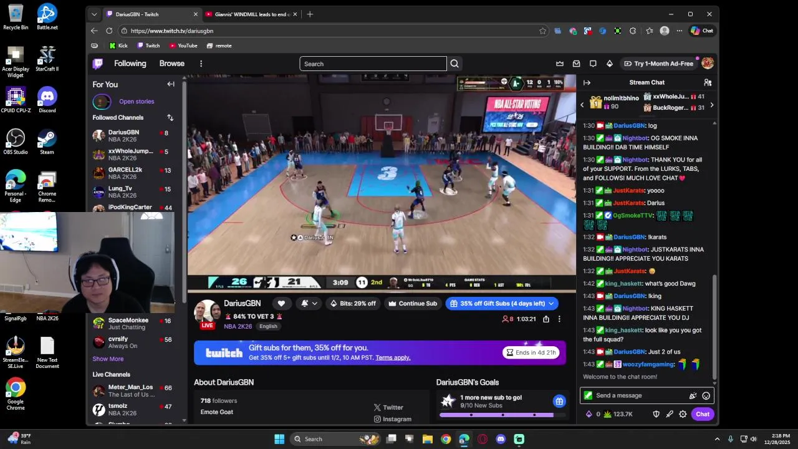Open the Whispers speech bubble icon
The width and height of the screenshot is (798, 449).
pyautogui.click(x=593, y=64)
